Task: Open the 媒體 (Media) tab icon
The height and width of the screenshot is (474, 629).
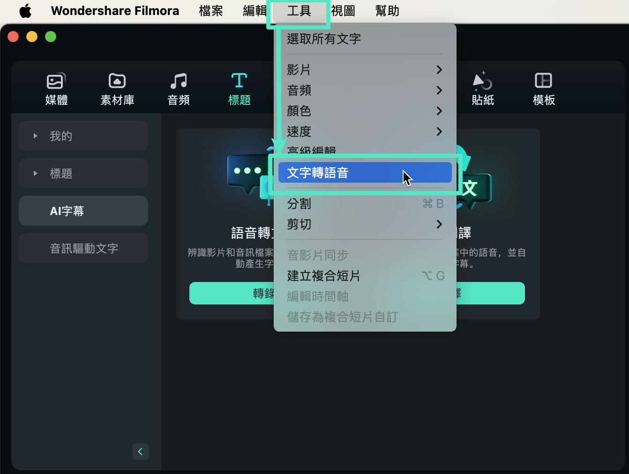Action: coord(56,81)
